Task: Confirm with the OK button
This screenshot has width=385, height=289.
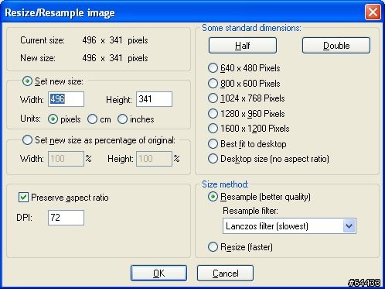Action: coord(158,273)
